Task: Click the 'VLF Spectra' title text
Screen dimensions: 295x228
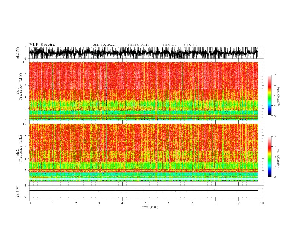Action: click(42, 45)
